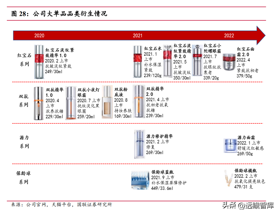280x215 pixels.
Task: Click the price text 169/30ml
Action: point(123,116)
